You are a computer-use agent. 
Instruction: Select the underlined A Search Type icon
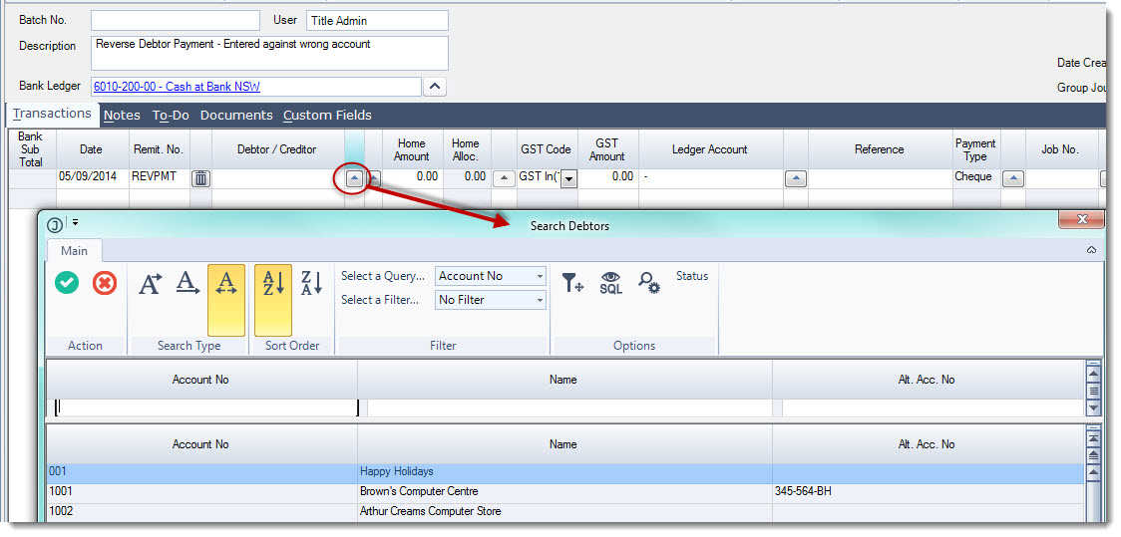(x=187, y=284)
